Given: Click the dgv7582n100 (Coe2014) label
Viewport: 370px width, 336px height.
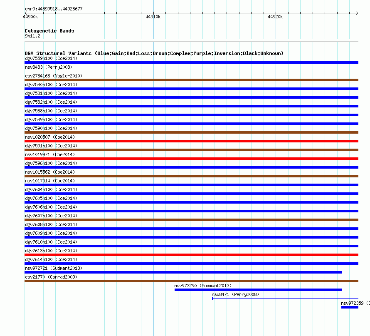Looking at the screenshot, I should (x=51, y=102).
